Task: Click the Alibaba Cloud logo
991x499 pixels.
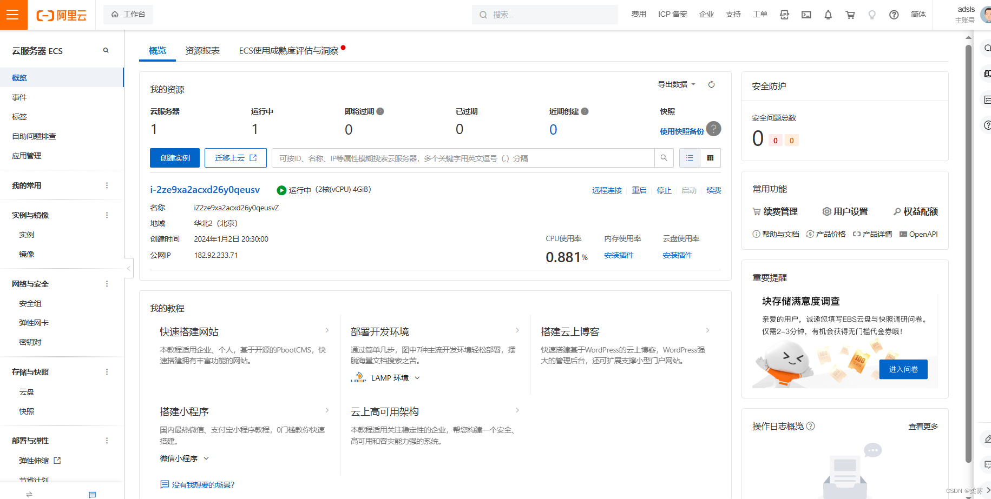Action: click(61, 15)
